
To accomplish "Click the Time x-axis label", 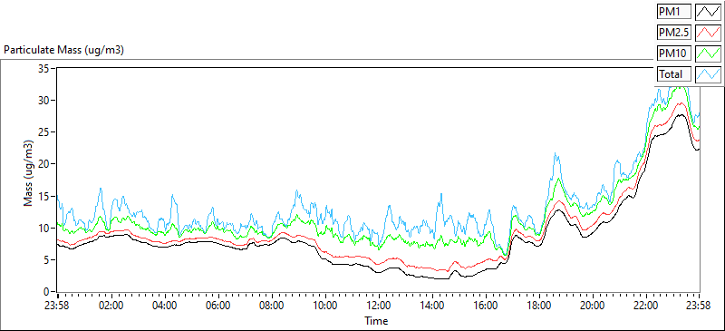I will [x=376, y=320].
